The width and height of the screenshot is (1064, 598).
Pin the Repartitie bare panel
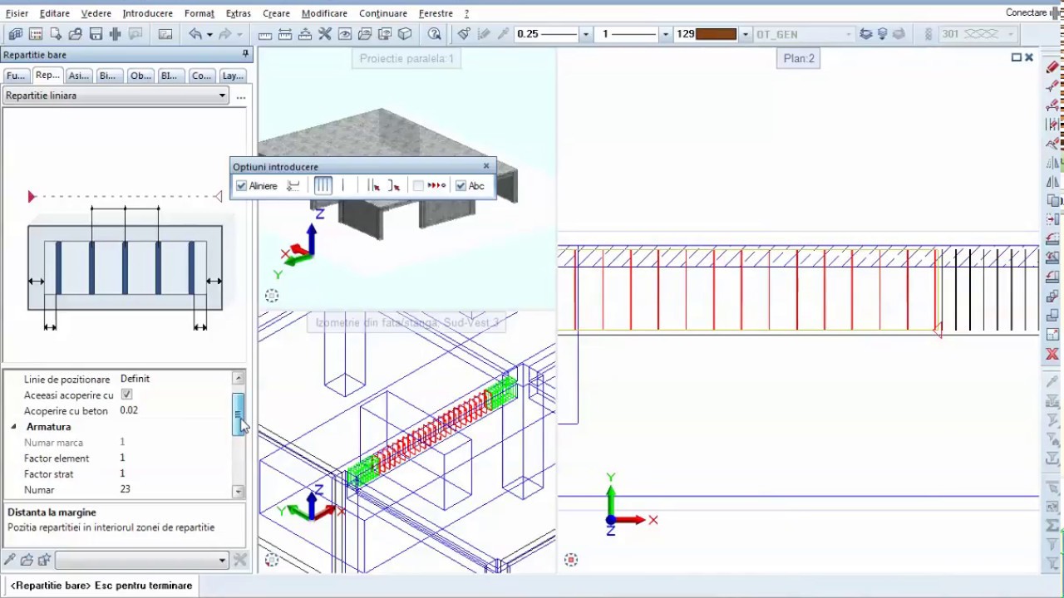click(245, 54)
